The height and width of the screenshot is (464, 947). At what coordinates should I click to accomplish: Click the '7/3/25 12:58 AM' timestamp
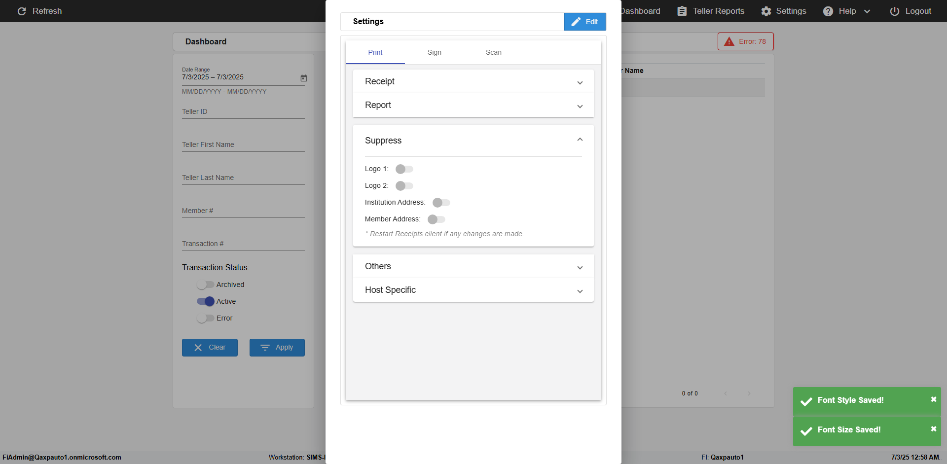point(915,457)
